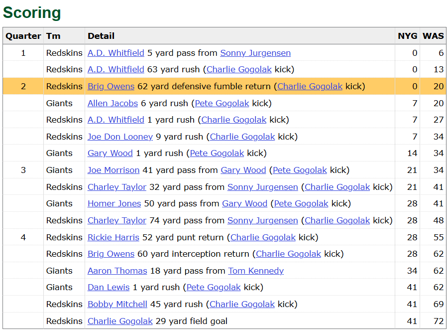The height and width of the screenshot is (330, 447).
Task: Click Gary Wood in Joe Morrison pass row
Action: click(243, 170)
